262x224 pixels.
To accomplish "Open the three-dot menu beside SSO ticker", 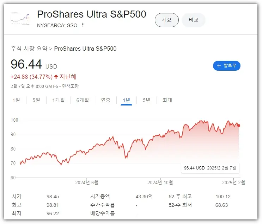I will tap(83, 25).
